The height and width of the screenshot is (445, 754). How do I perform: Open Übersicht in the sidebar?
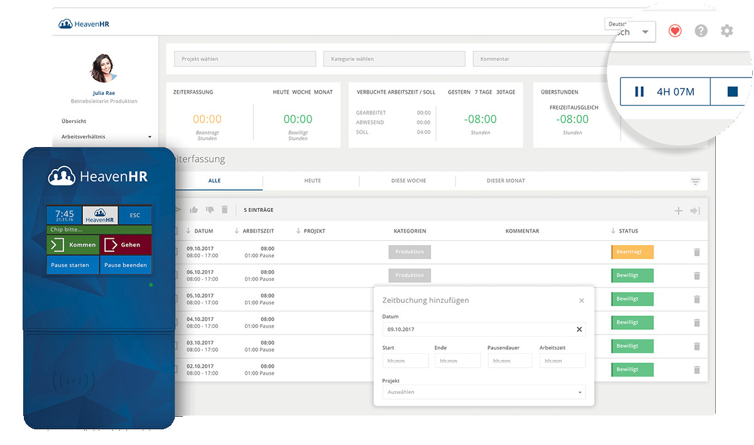pos(74,121)
